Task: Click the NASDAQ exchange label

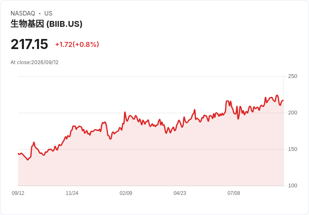Action: point(23,13)
